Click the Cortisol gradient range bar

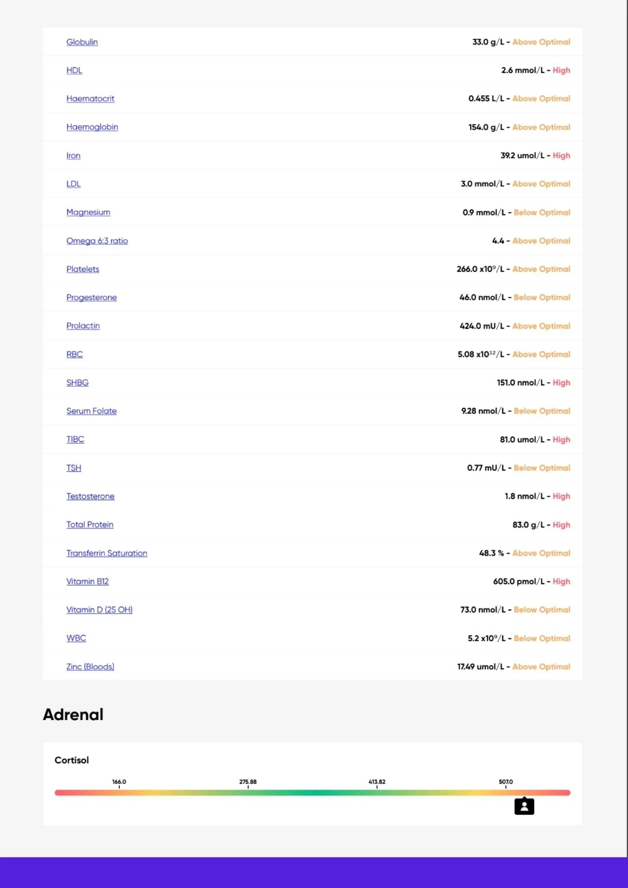[313, 793]
